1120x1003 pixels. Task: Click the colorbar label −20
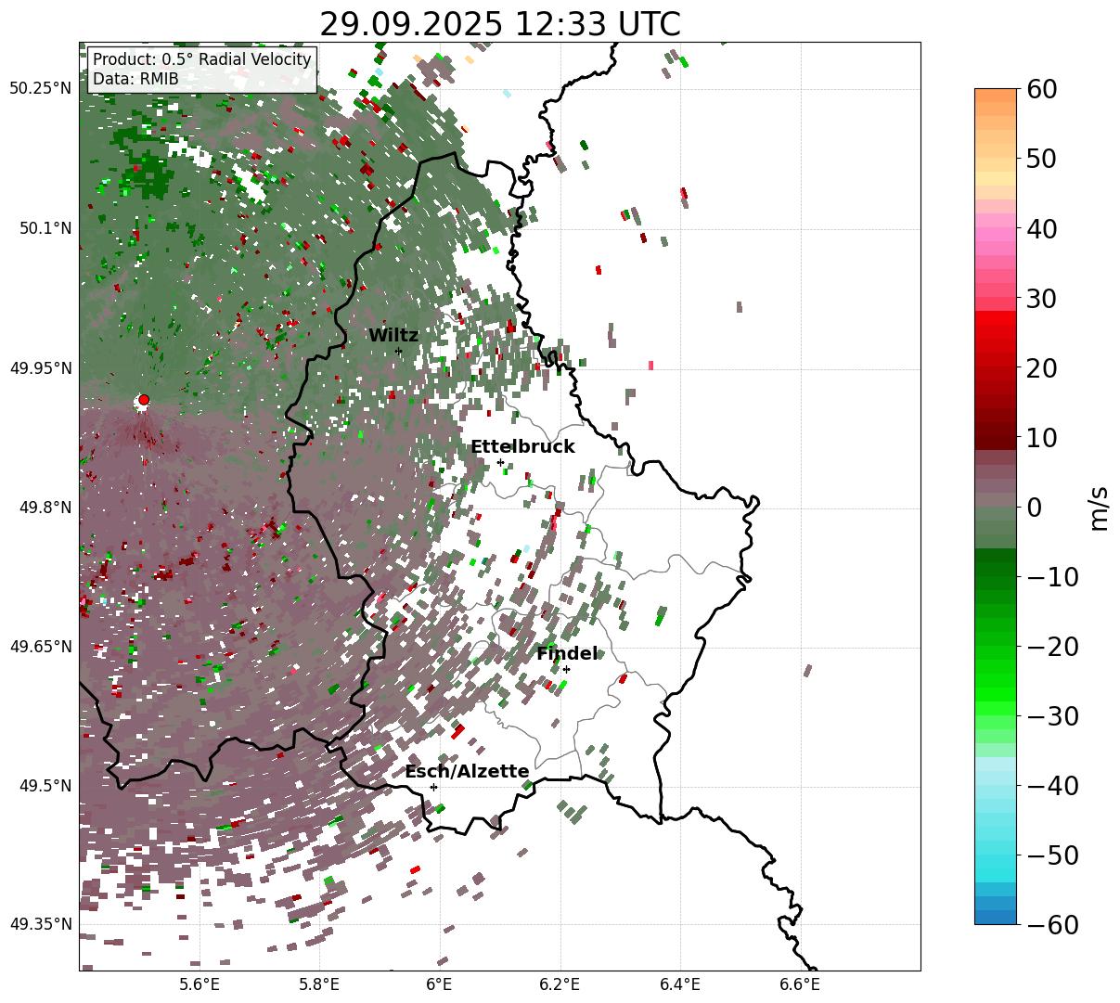tap(1052, 646)
